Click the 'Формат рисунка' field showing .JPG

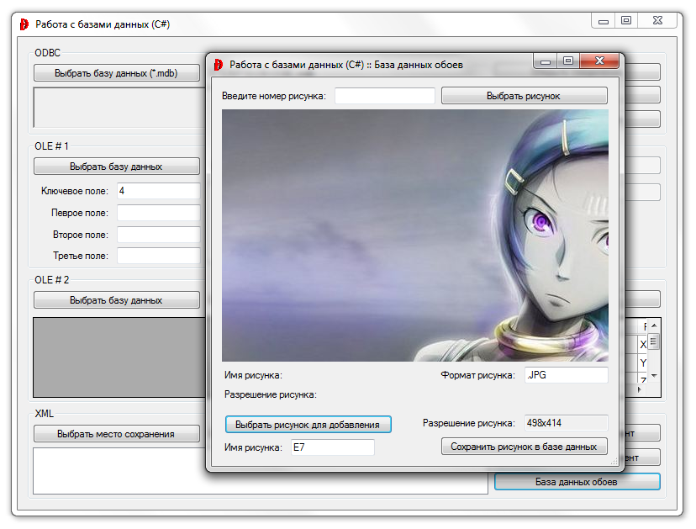[x=566, y=375]
